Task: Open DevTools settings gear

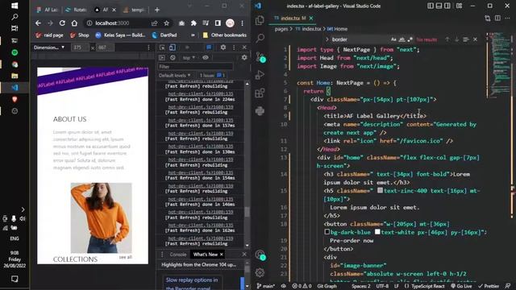Action: (223, 48)
